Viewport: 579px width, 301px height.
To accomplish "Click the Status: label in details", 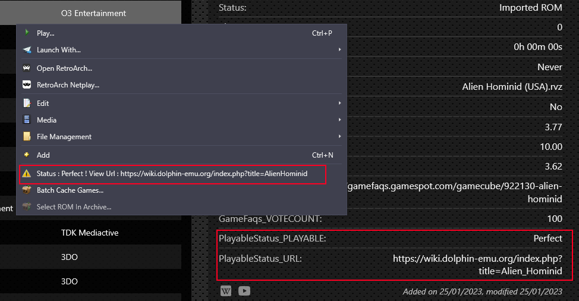I will (232, 7).
